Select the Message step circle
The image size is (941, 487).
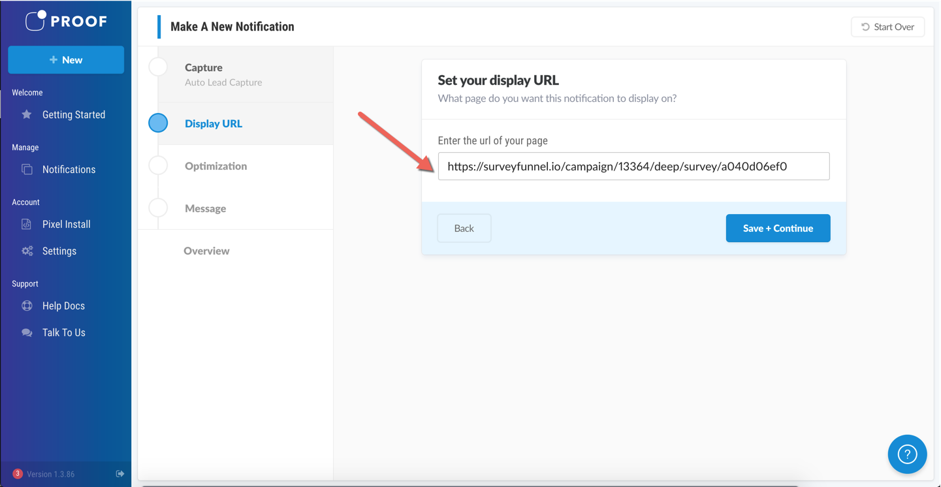click(158, 208)
